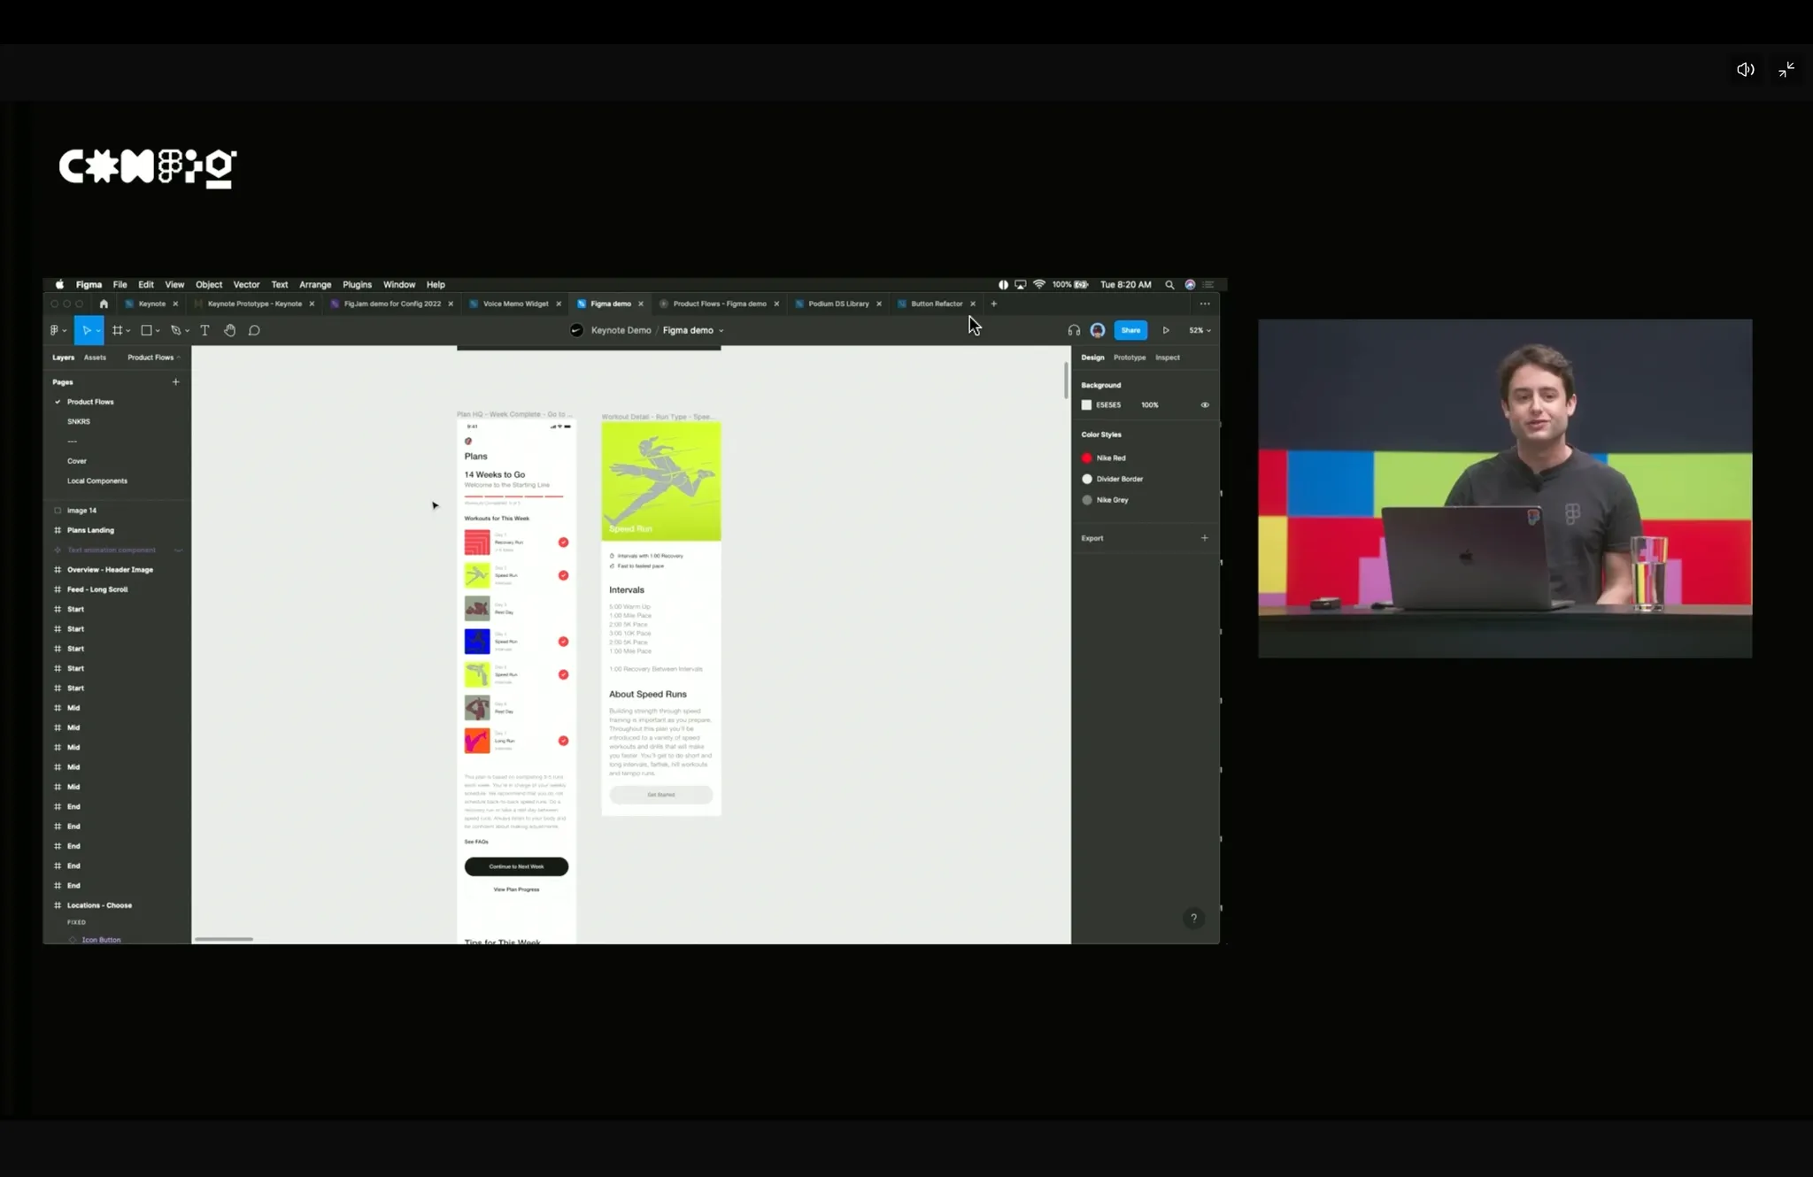Switch to the Prototype tab
1813x1177 pixels.
pyautogui.click(x=1129, y=358)
